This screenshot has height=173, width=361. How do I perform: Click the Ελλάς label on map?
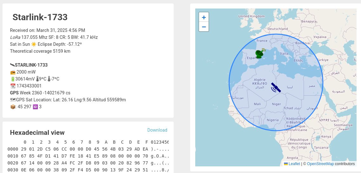coord(298,60)
